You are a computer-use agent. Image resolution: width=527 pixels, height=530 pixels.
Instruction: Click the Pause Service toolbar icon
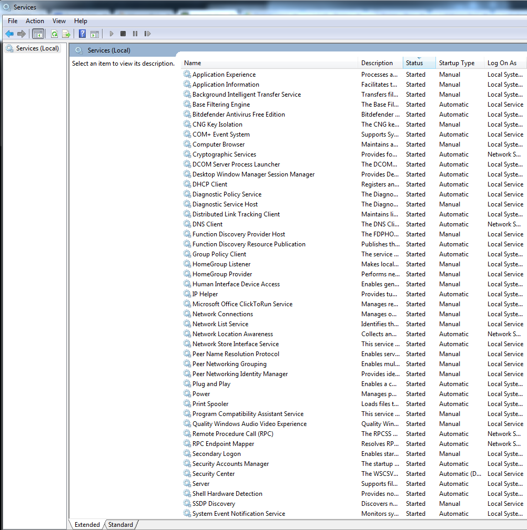pos(135,34)
